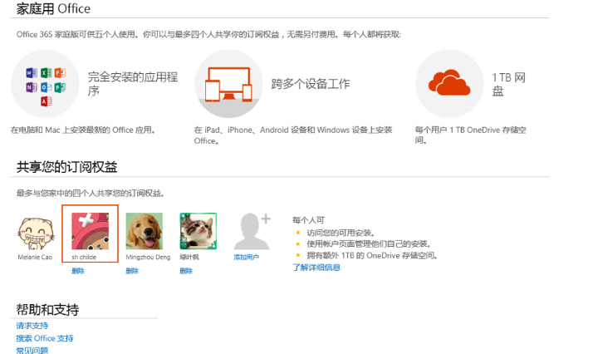Click the Access icon in apps circle
598x354 pixels.
47,101
